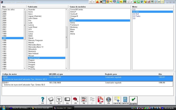This screenshot has width=176, height=110.
Task: Click scroll-up arrow in Fabricante list
Action: (66, 10)
